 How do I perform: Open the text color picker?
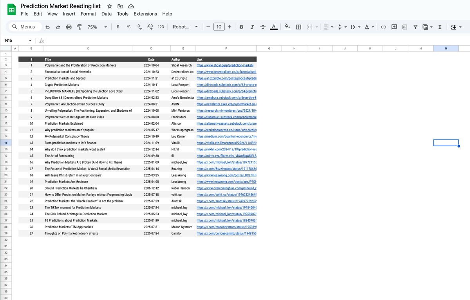point(274,27)
